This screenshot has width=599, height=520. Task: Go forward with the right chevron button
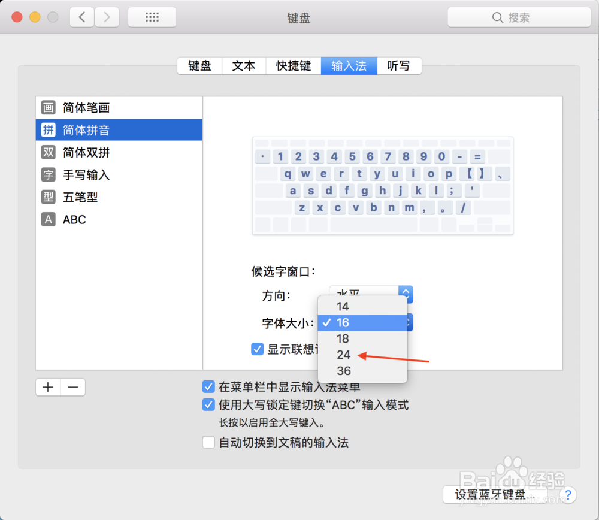tap(107, 17)
